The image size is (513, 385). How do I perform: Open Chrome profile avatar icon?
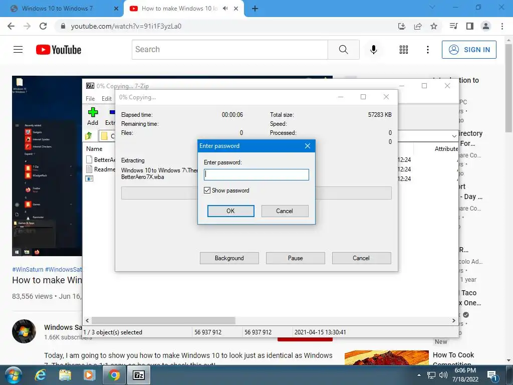pyautogui.click(x=486, y=26)
